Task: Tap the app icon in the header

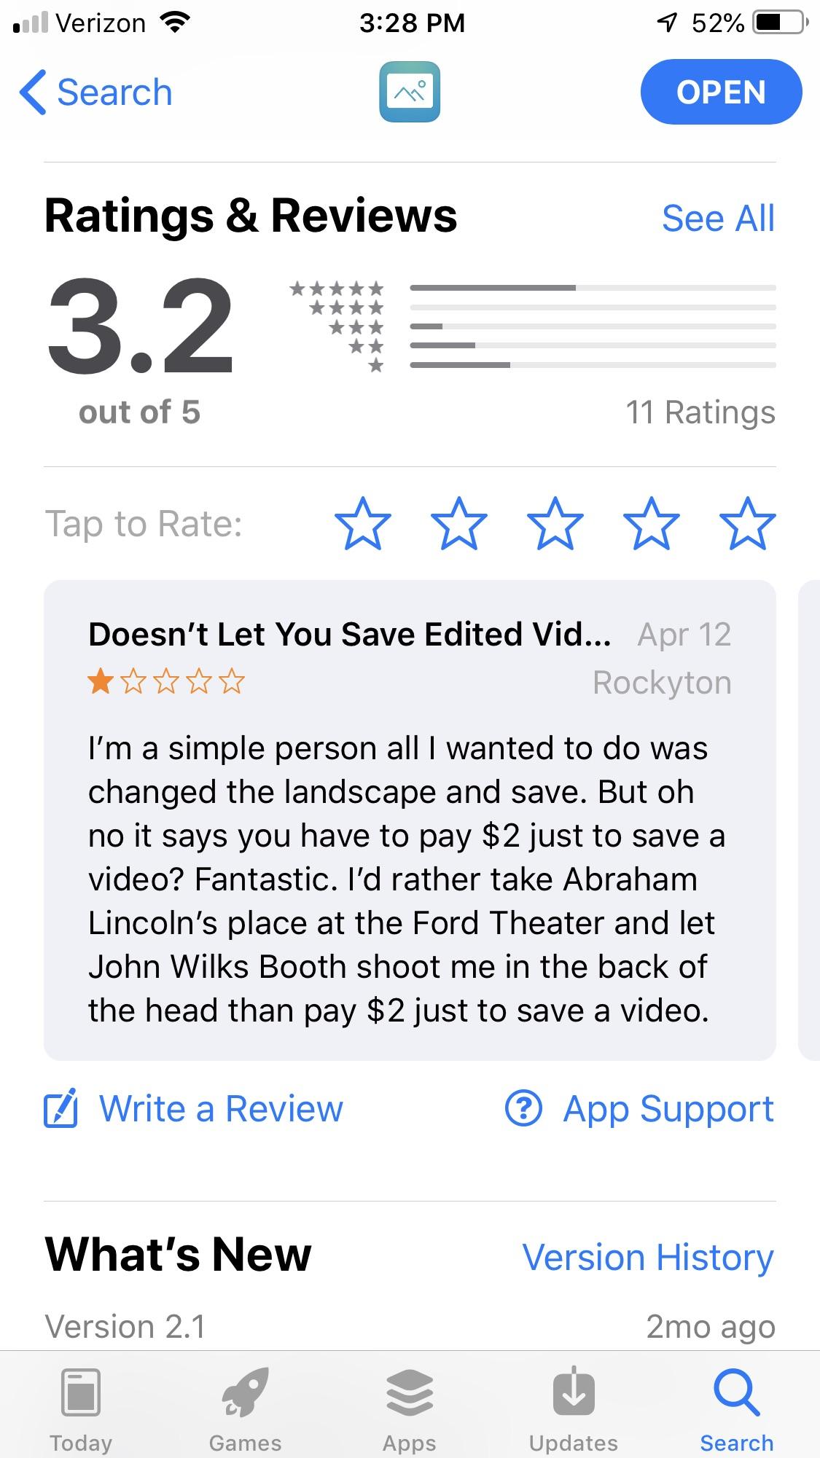Action: pyautogui.click(x=410, y=92)
